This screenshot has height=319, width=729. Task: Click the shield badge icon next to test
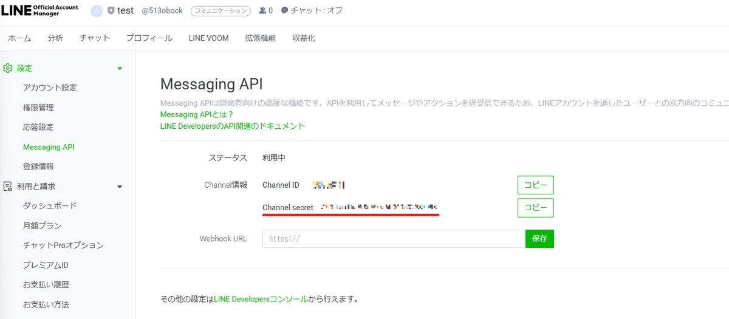tap(111, 11)
